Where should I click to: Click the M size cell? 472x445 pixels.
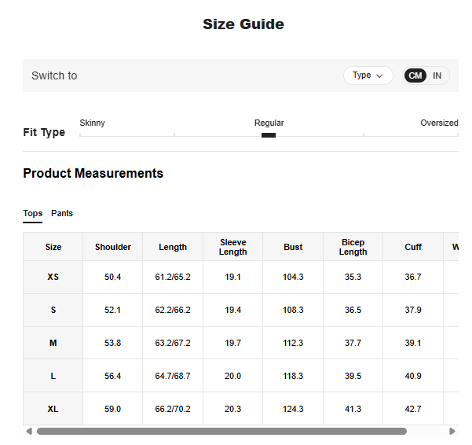tap(53, 344)
